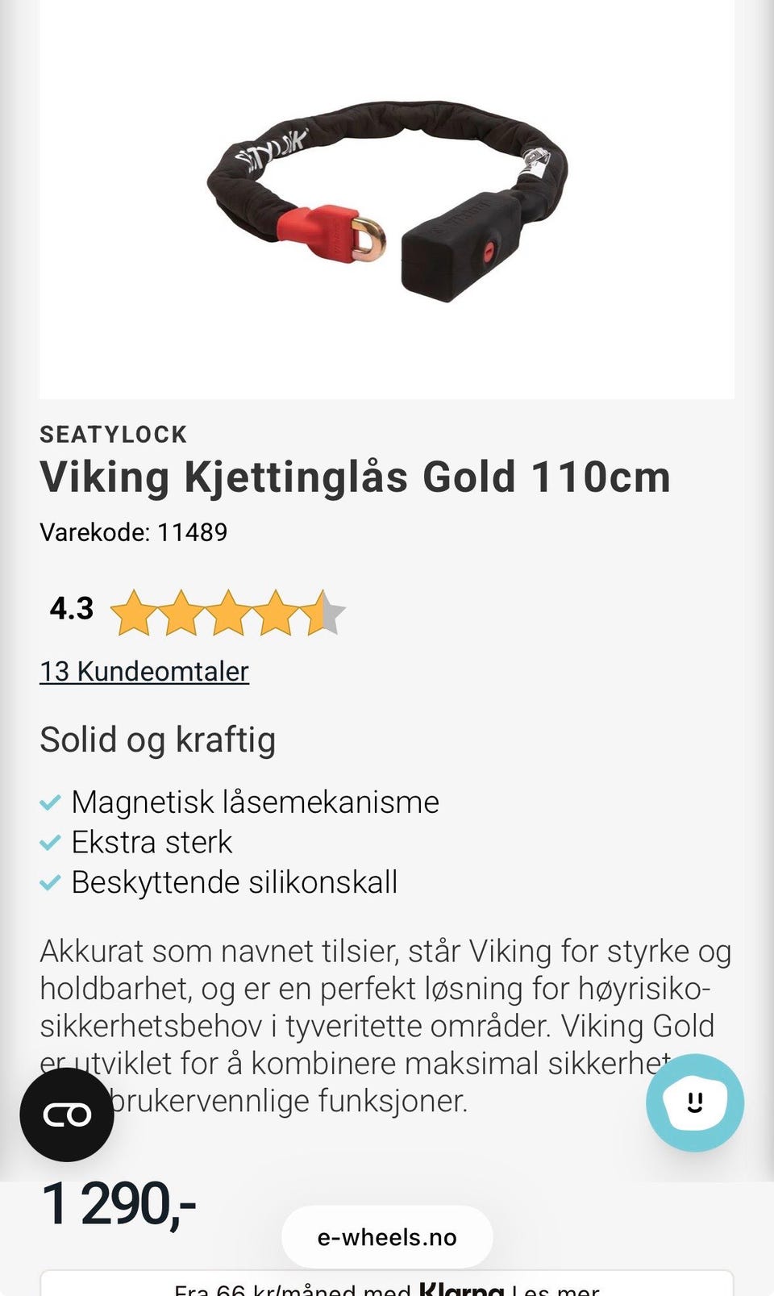Viewport: 774px width, 1296px height.
Task: Open the SEATYLOCK brand label
Action: [x=114, y=435]
